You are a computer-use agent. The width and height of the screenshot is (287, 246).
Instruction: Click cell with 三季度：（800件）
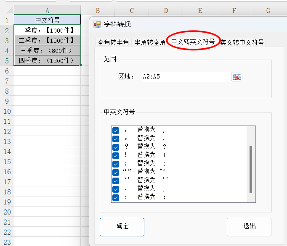(x=47, y=50)
